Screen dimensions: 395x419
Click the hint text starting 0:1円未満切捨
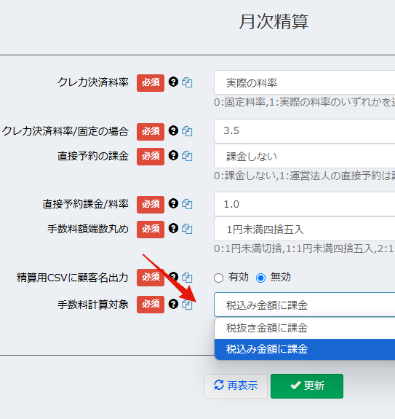tap(304, 248)
